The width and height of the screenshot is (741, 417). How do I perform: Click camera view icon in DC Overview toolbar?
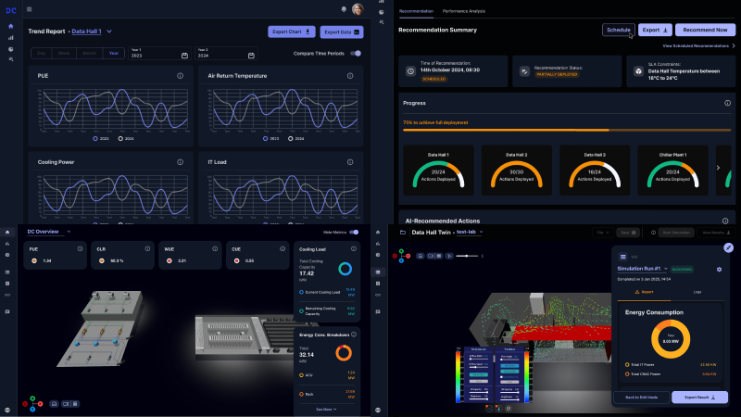66,404
